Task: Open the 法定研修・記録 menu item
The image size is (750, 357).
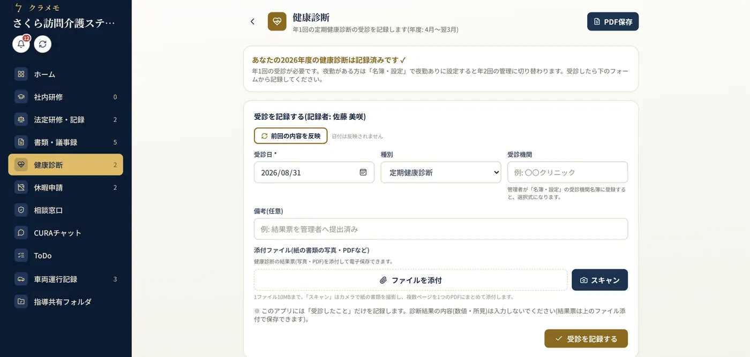Action: 65,119
